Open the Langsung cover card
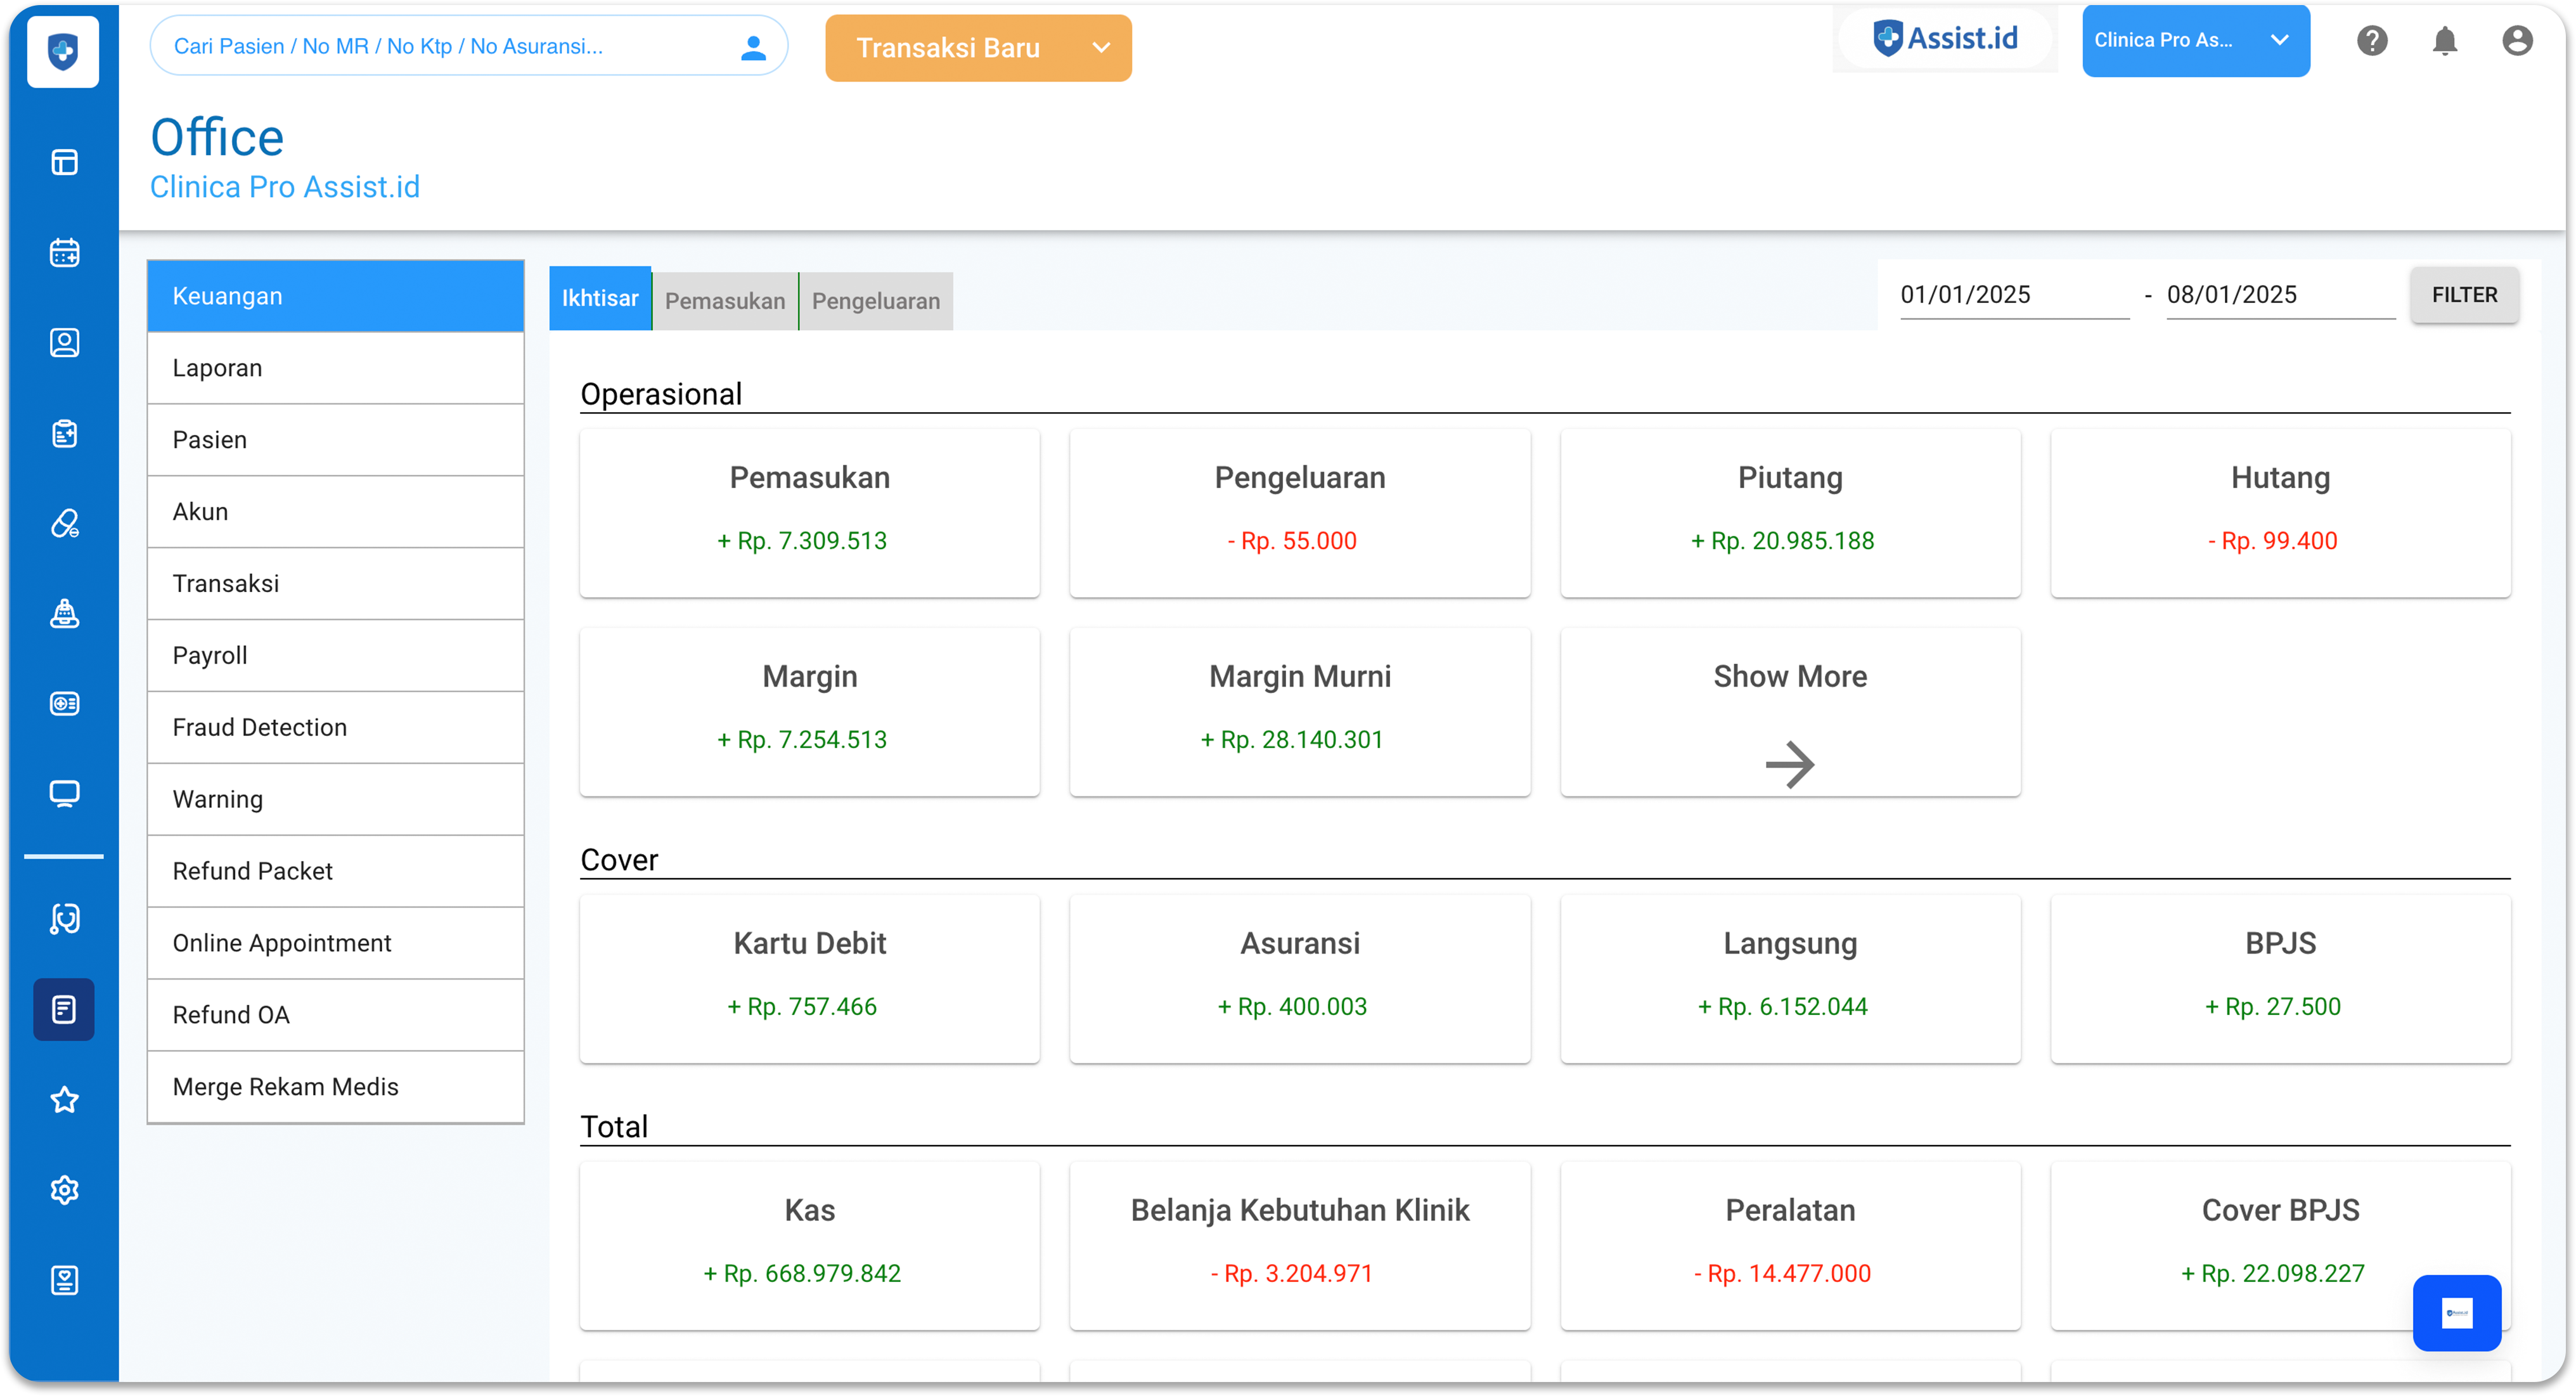The height and width of the screenshot is (1396, 2576). (1790, 979)
